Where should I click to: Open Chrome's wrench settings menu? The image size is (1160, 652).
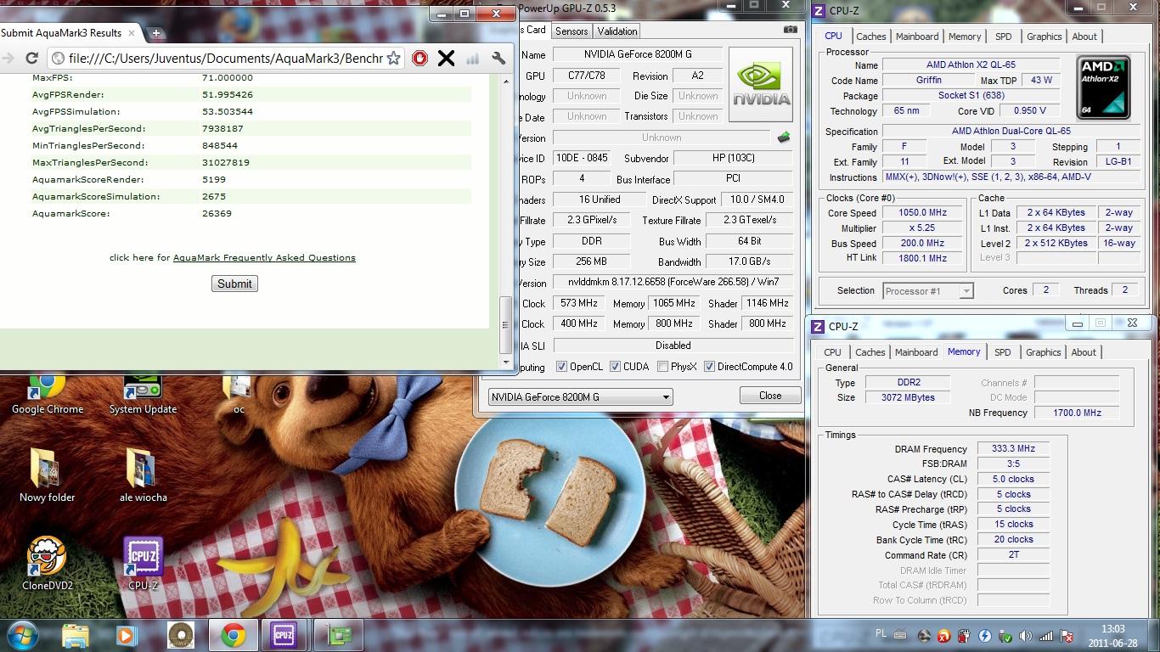[x=498, y=58]
